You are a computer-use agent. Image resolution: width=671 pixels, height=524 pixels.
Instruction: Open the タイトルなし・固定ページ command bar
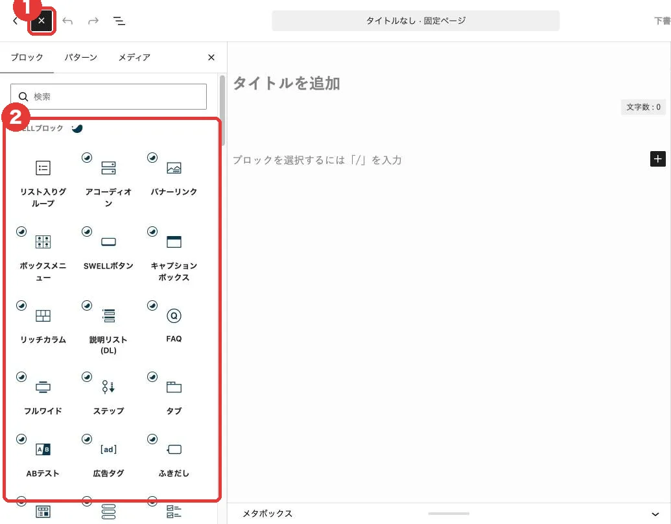coord(416,21)
